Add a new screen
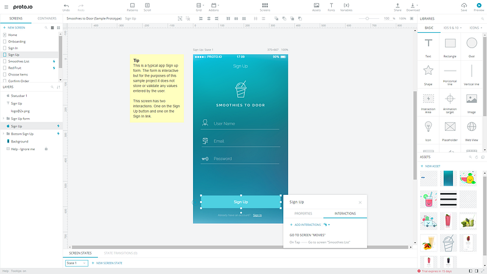The width and height of the screenshot is (487, 274). point(14,27)
